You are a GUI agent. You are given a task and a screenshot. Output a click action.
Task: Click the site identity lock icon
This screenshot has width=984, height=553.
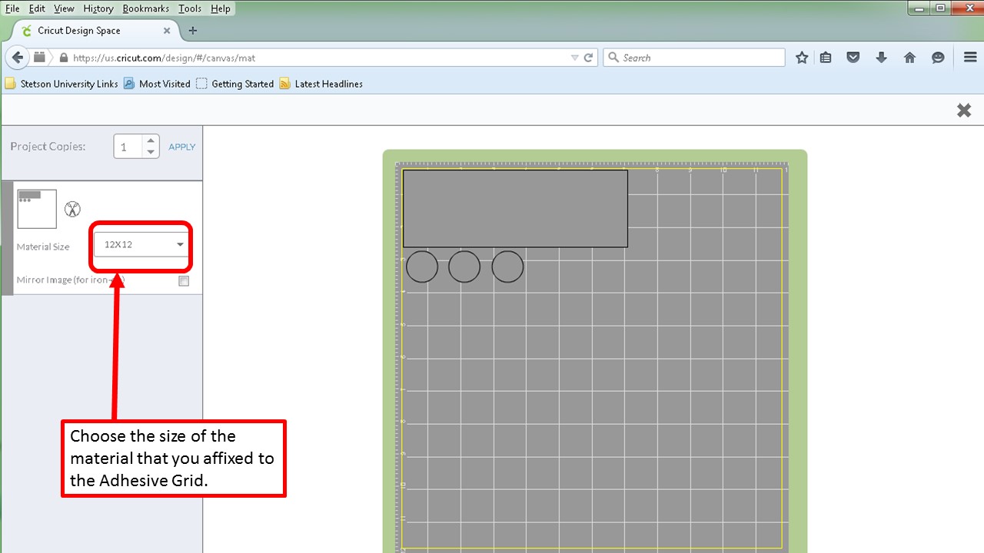tap(63, 58)
